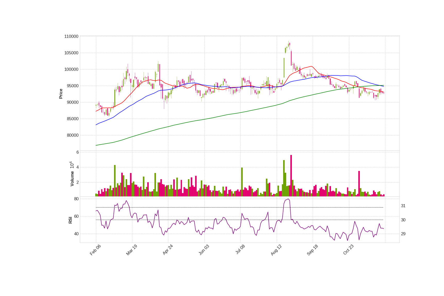
Task: Click the 110000 price axis label
Action: 71,37
